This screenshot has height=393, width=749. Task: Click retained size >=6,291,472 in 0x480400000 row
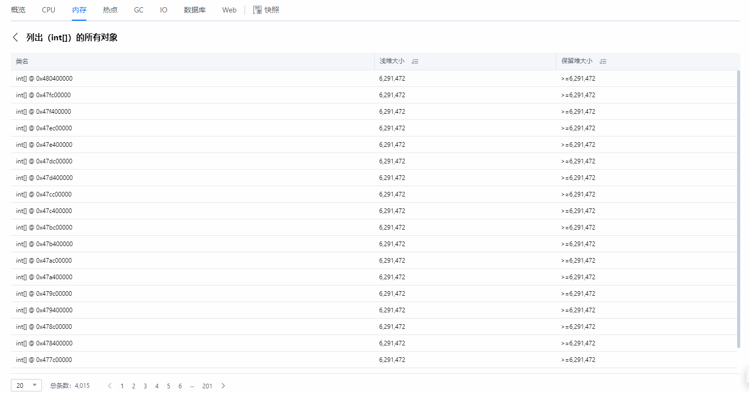(x=578, y=79)
